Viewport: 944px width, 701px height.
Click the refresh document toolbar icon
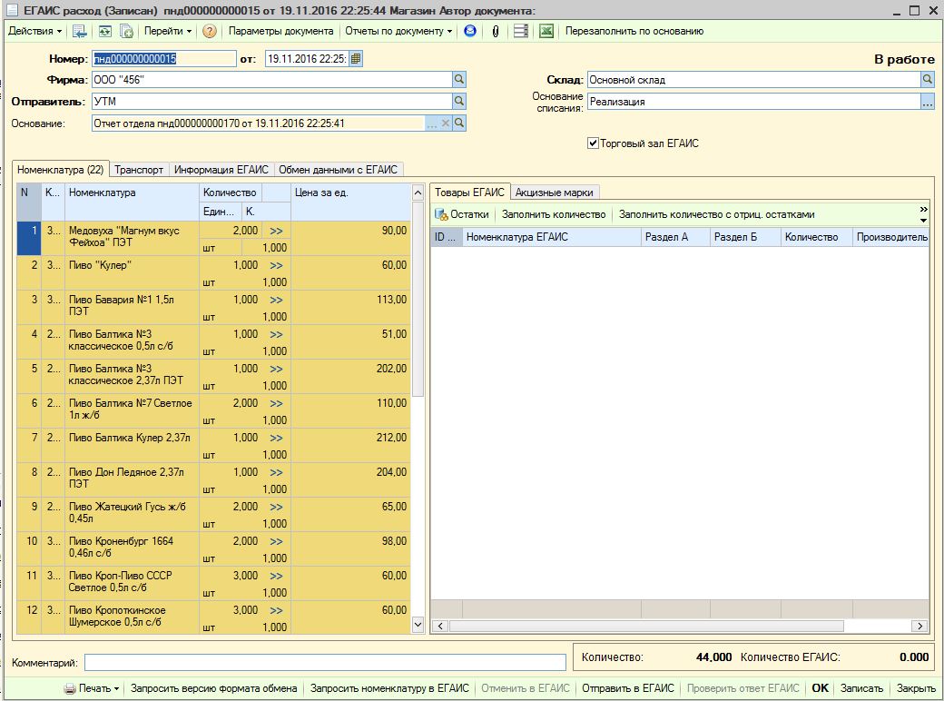pos(104,31)
